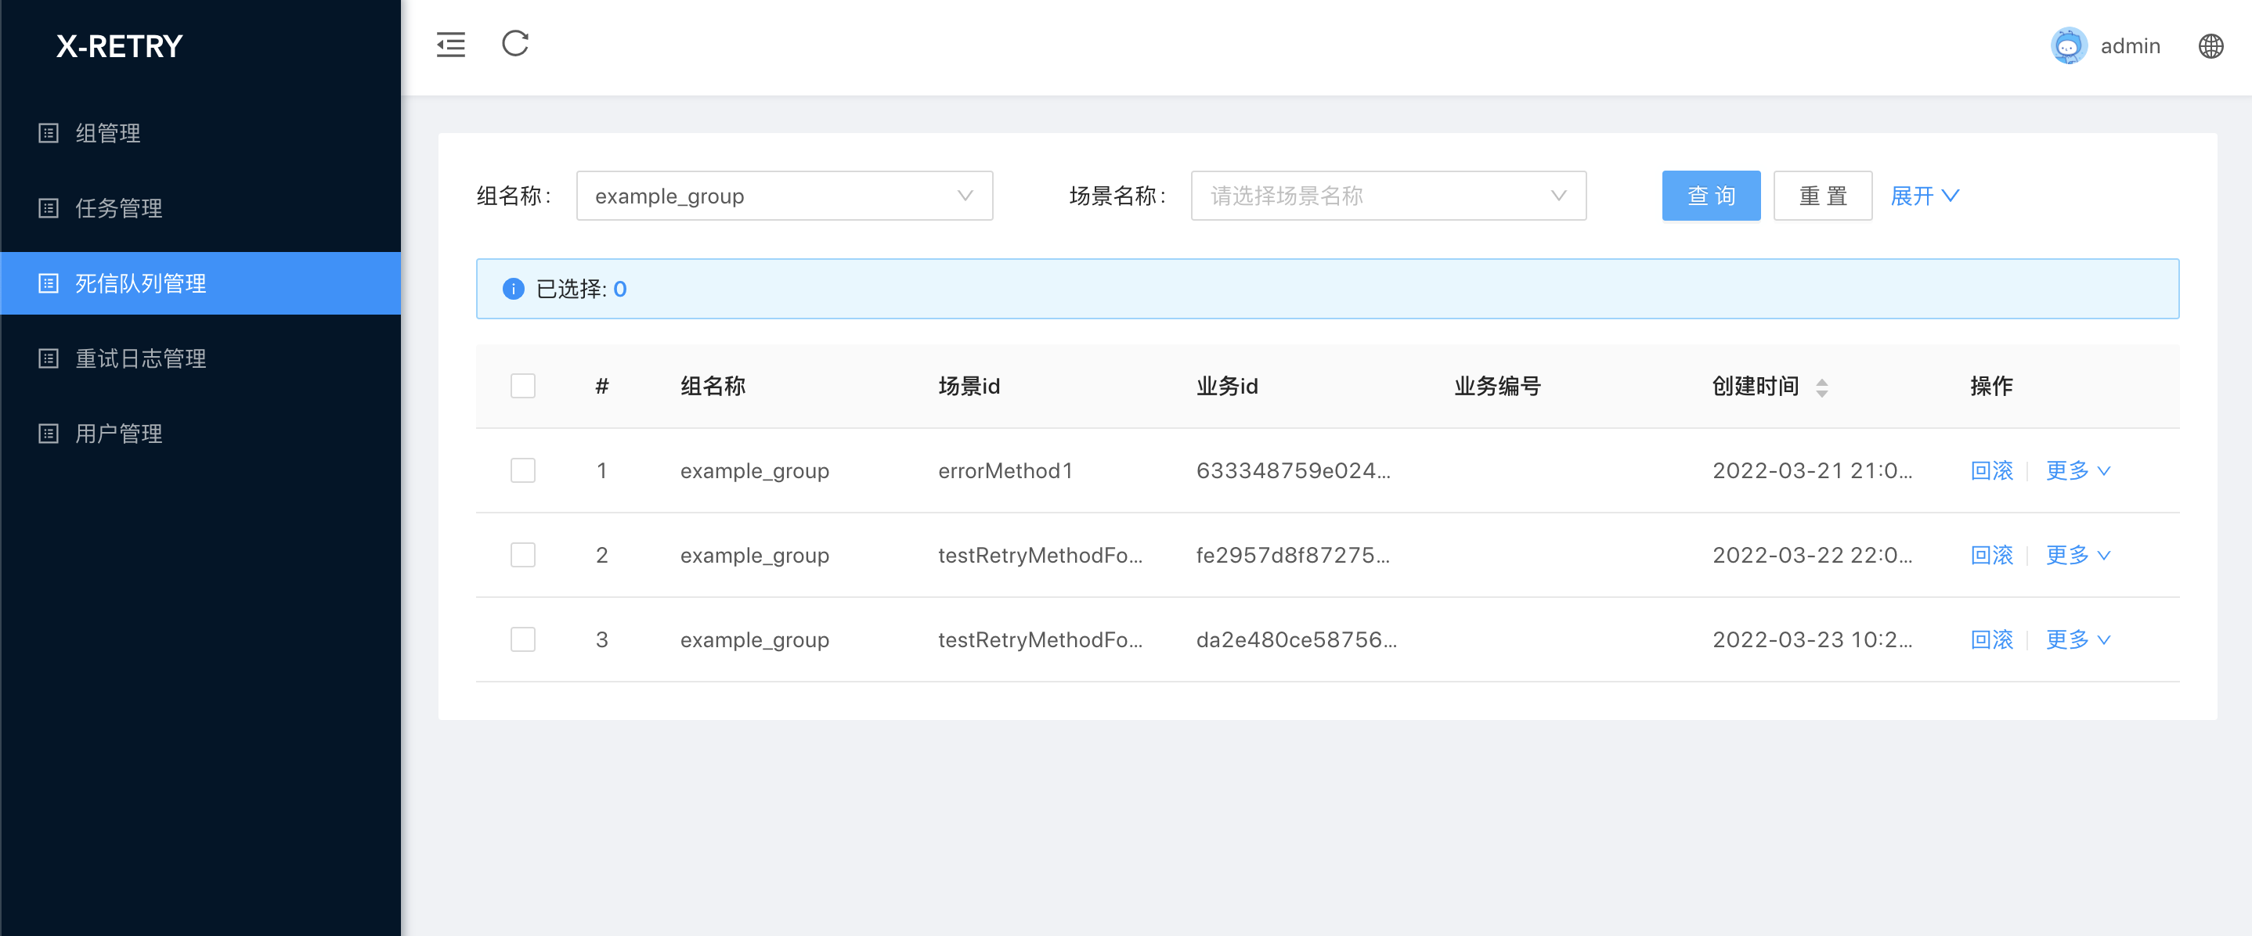Check the checkbox for row 1 errorMethod1
The width and height of the screenshot is (2252, 936).
click(x=523, y=470)
